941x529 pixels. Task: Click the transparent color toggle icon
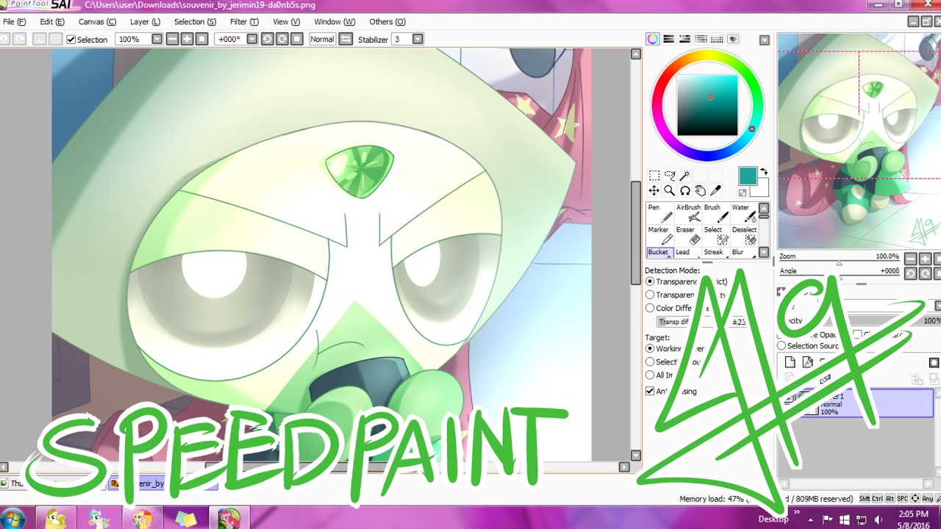[743, 192]
